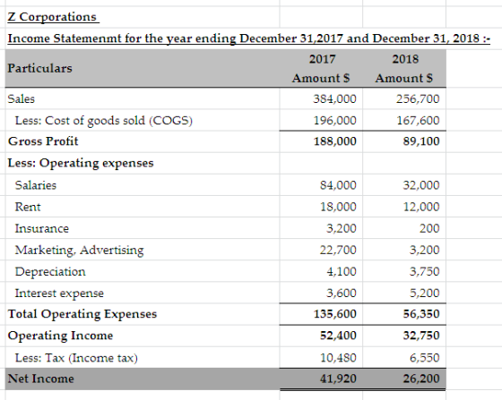Select Sales value 384,000
This screenshot has height=400, width=502.
334,99
